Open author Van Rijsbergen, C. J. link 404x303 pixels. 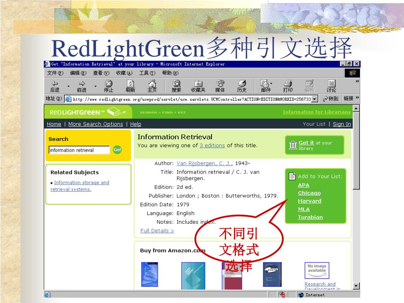[x=205, y=163]
